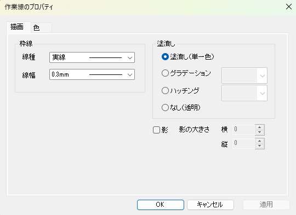Click the 適用 button
This screenshot has height=215, width=296.
click(266, 205)
